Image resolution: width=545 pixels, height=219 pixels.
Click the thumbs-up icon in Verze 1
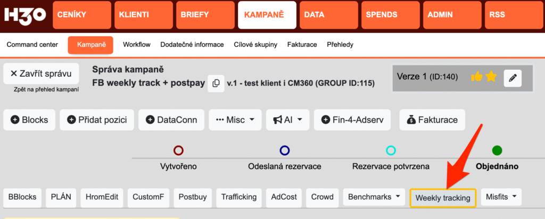pos(476,77)
